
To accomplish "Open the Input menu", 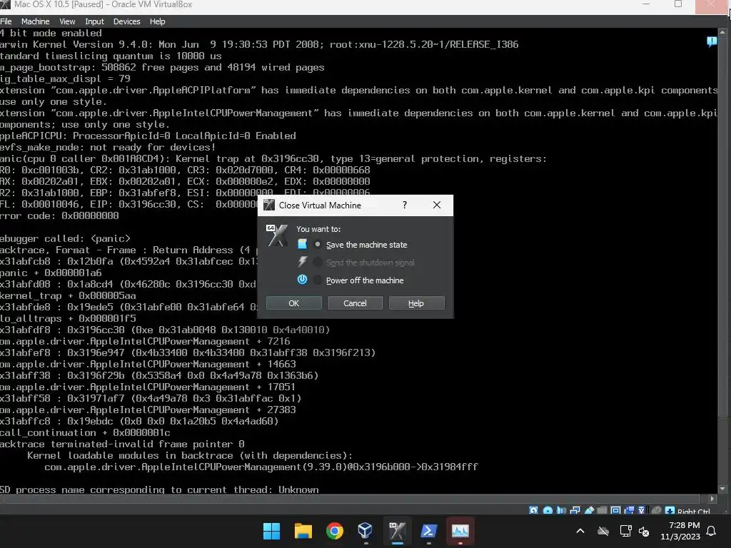I will click(x=94, y=21).
